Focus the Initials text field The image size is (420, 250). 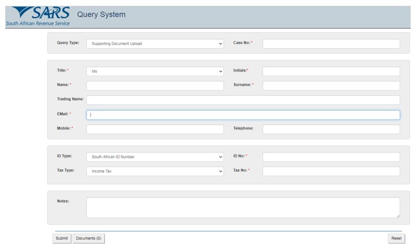[331, 71]
